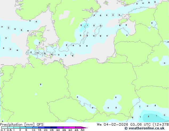Click the '2' precipitation value on the map
Image resolution: width=169 pixels, height=131 pixels.
(148, 116)
